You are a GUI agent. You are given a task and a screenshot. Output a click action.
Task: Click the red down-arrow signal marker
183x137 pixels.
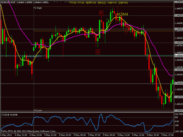101,13
